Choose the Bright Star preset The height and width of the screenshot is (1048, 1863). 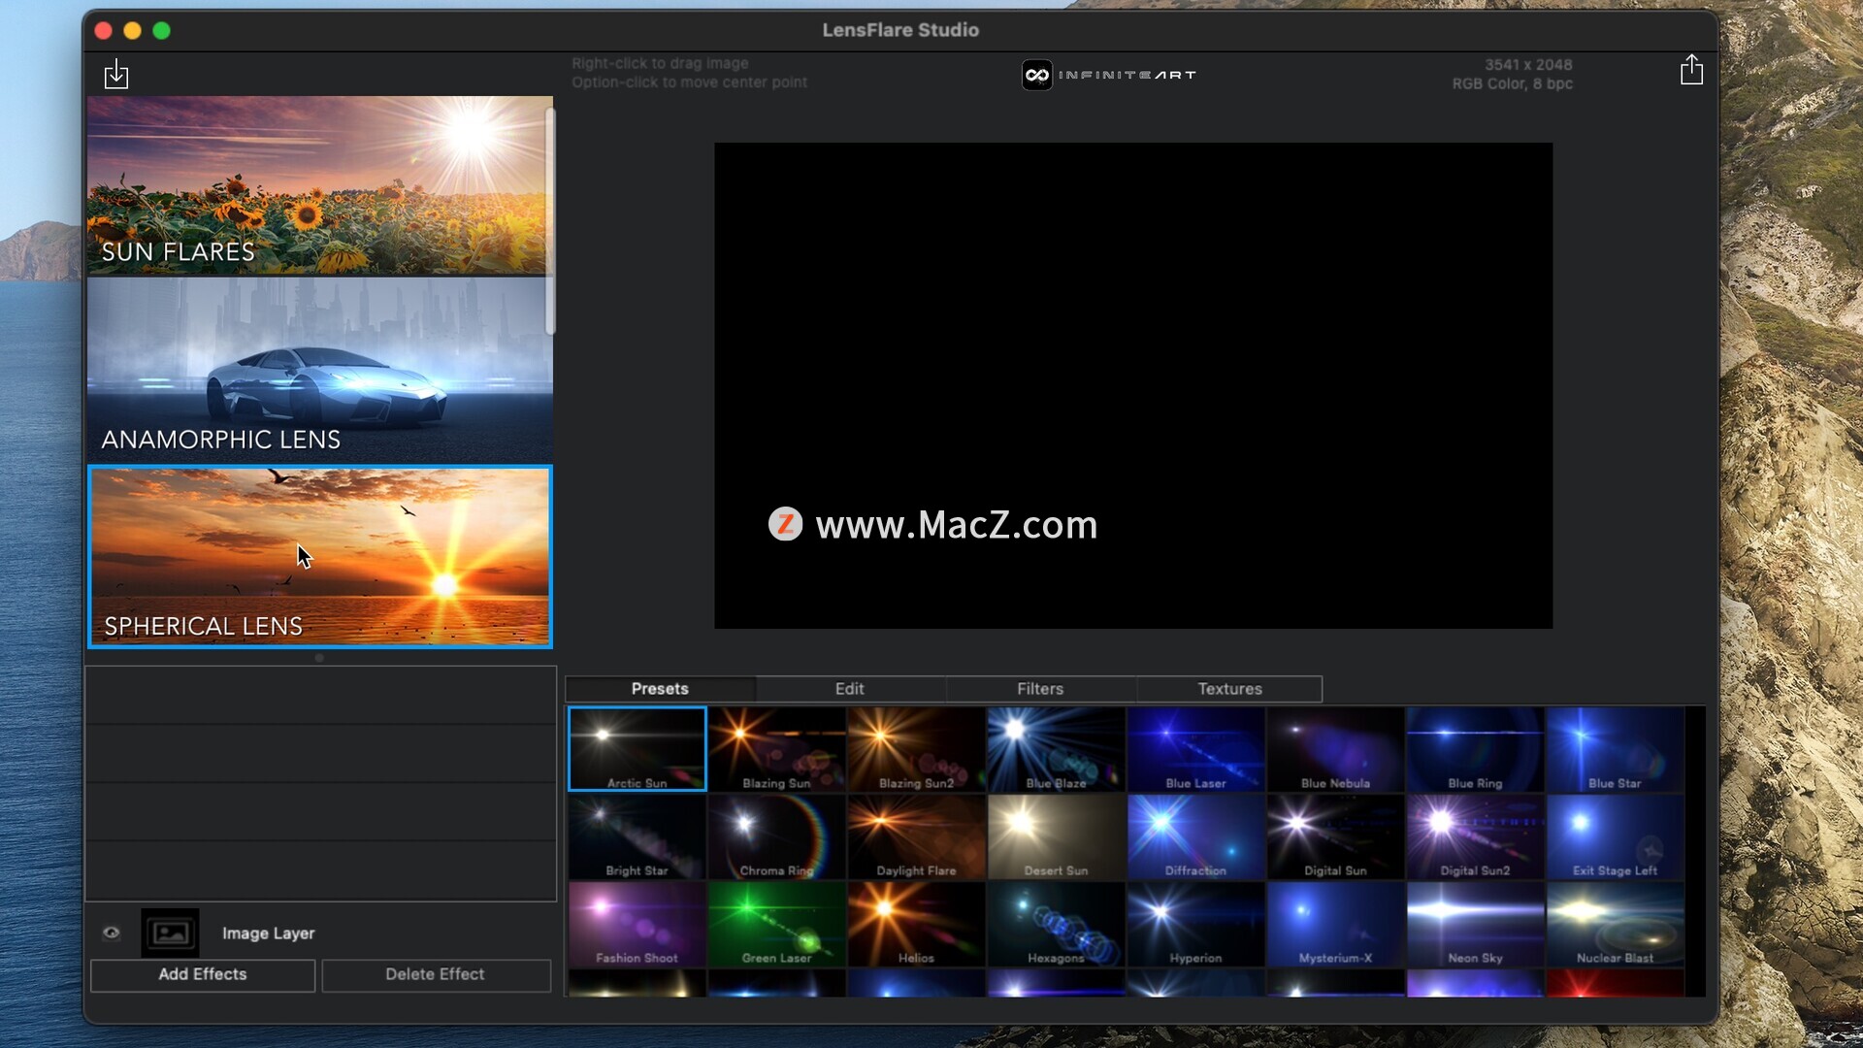coord(637,836)
